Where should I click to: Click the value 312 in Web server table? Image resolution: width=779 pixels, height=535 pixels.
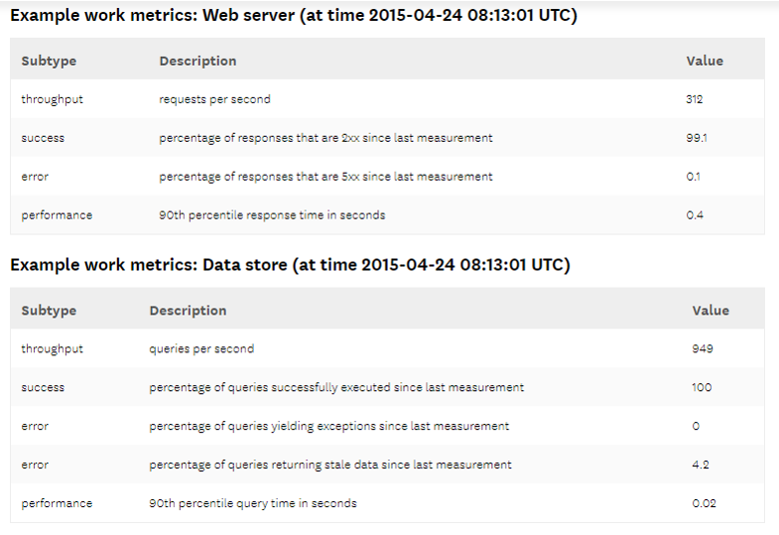tap(695, 99)
